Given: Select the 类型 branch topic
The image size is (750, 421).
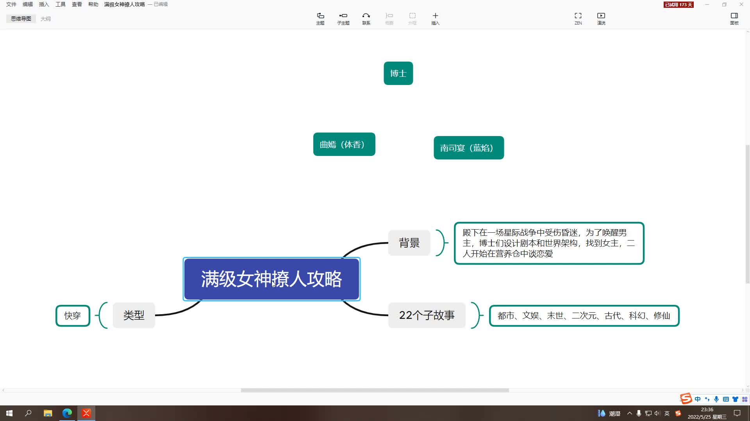Looking at the screenshot, I should pos(134,315).
